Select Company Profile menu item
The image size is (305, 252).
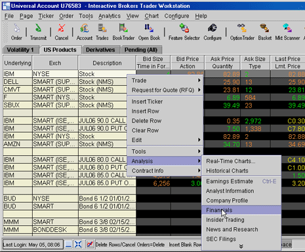coord(241,200)
